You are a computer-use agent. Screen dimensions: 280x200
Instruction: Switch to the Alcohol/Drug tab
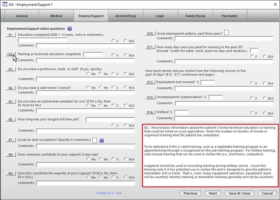[x=125, y=16]
